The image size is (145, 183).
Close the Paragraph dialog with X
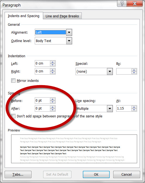point(135,3)
